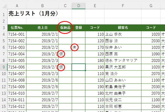Select the row 3 header

(3, 28)
